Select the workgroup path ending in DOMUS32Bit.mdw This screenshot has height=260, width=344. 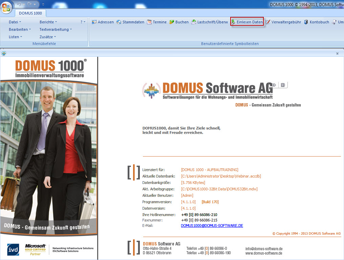(219, 189)
